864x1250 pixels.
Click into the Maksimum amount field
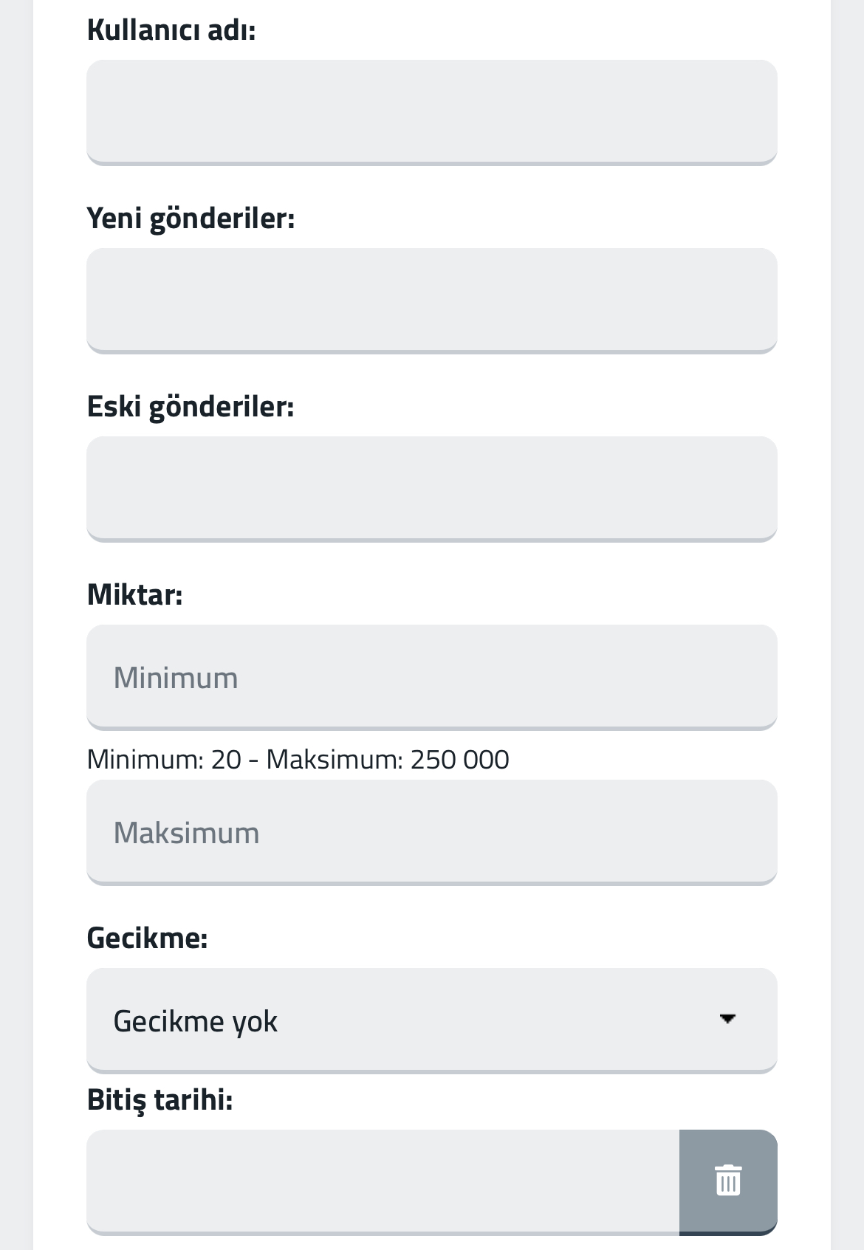(x=432, y=832)
